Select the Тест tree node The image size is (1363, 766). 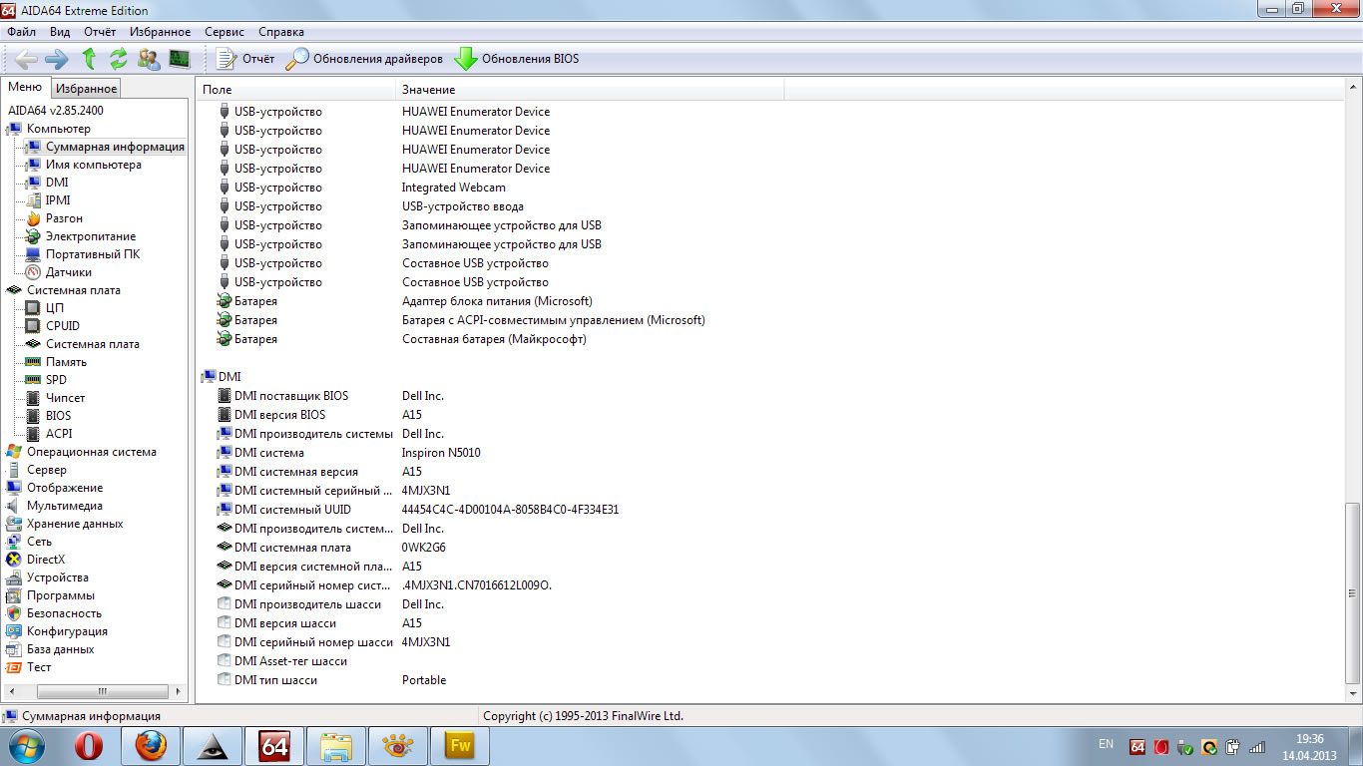pyautogui.click(x=39, y=667)
